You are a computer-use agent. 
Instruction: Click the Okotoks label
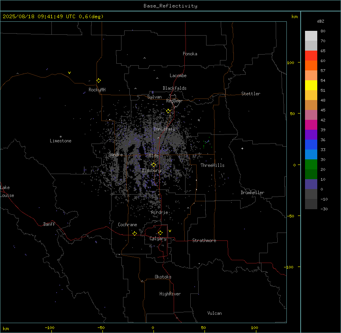click(x=163, y=277)
